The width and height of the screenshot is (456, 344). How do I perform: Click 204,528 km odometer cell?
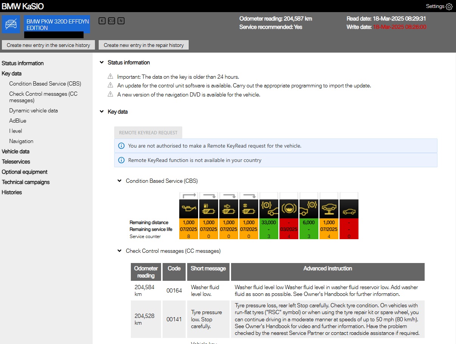pyautogui.click(x=146, y=319)
